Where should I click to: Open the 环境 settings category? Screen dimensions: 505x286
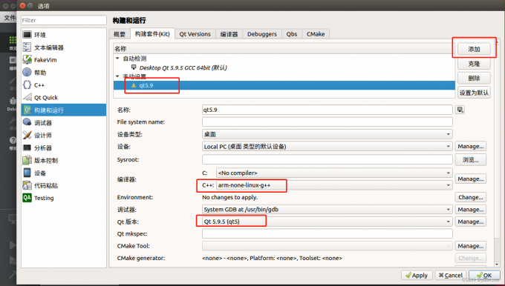(63, 35)
